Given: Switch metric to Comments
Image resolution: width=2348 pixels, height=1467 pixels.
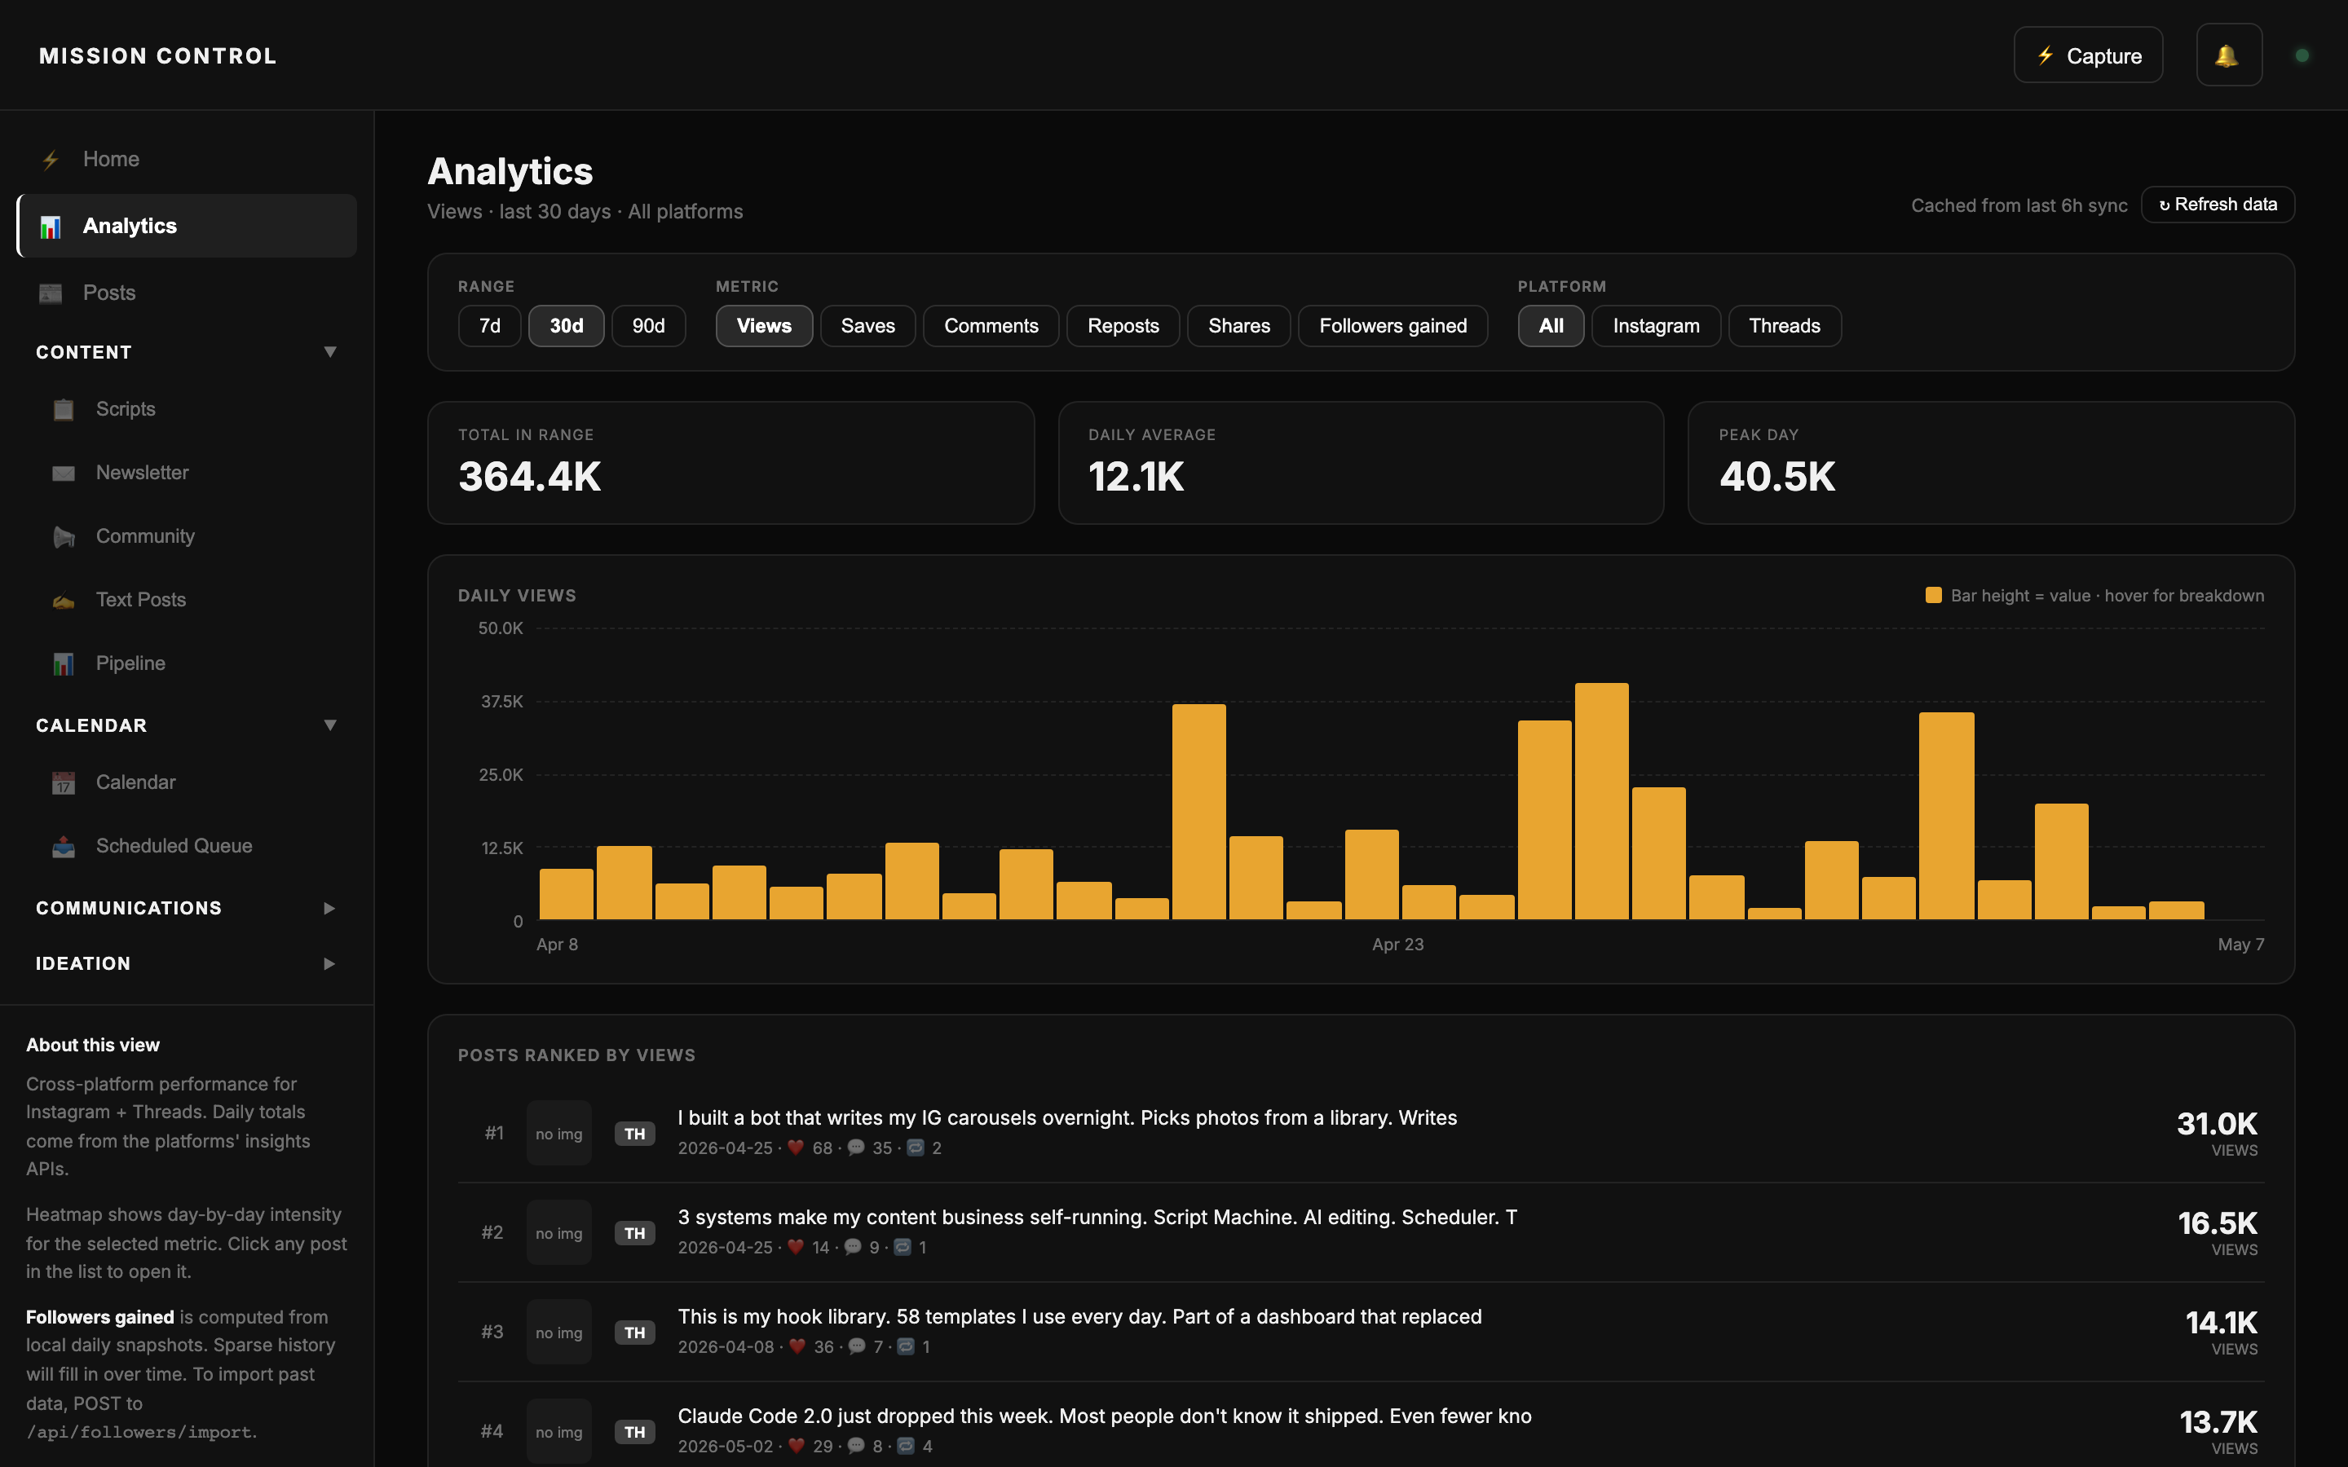Looking at the screenshot, I should (x=991, y=326).
